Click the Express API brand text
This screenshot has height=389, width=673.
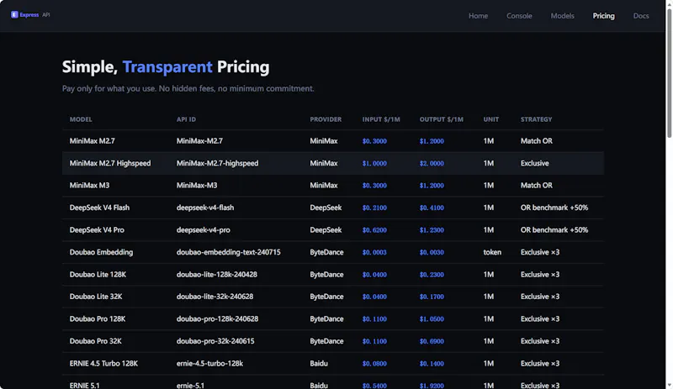pyautogui.click(x=34, y=14)
